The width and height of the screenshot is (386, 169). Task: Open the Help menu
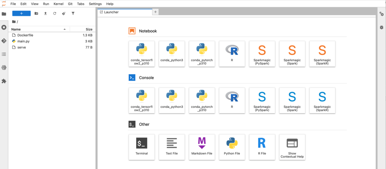pos(110,4)
